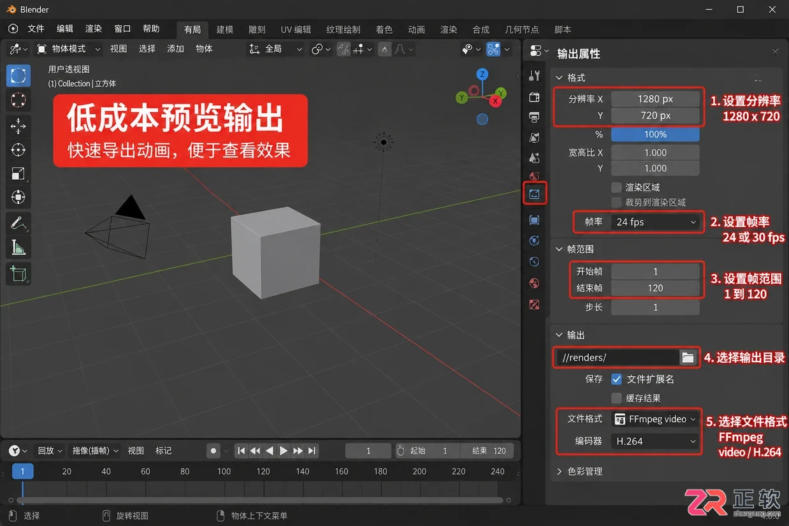
Task: Activate the 3D cursor tool
Action: pyautogui.click(x=18, y=100)
